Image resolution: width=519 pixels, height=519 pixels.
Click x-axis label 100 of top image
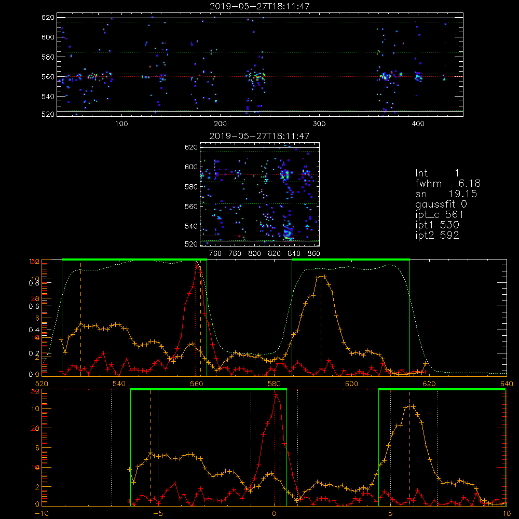click(x=121, y=124)
